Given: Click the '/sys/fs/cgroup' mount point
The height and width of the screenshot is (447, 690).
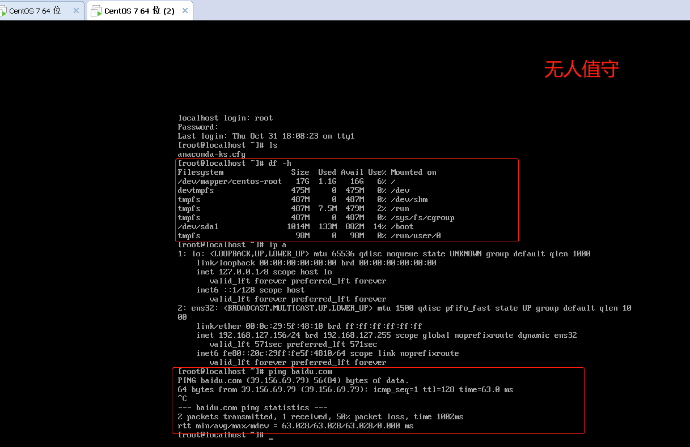Looking at the screenshot, I should [x=422, y=217].
